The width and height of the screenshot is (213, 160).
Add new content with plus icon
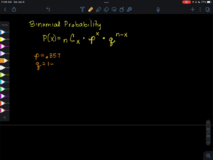click(193, 10)
